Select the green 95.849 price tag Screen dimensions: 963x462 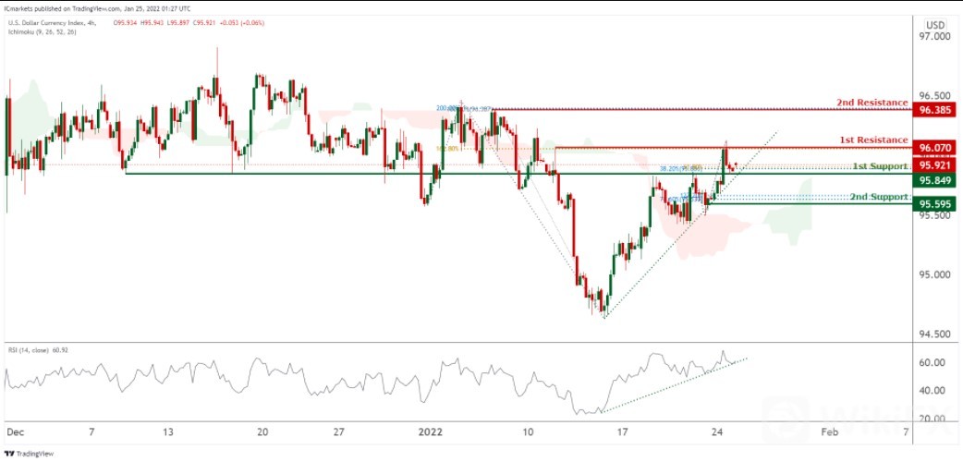pyautogui.click(x=933, y=181)
